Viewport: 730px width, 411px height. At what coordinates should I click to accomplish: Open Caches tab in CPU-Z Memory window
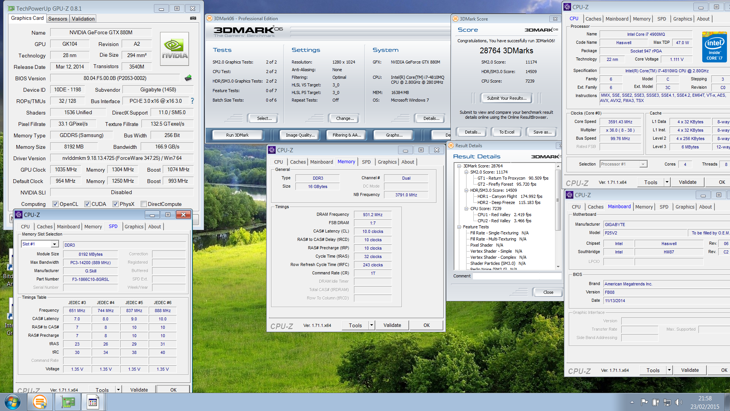(298, 162)
